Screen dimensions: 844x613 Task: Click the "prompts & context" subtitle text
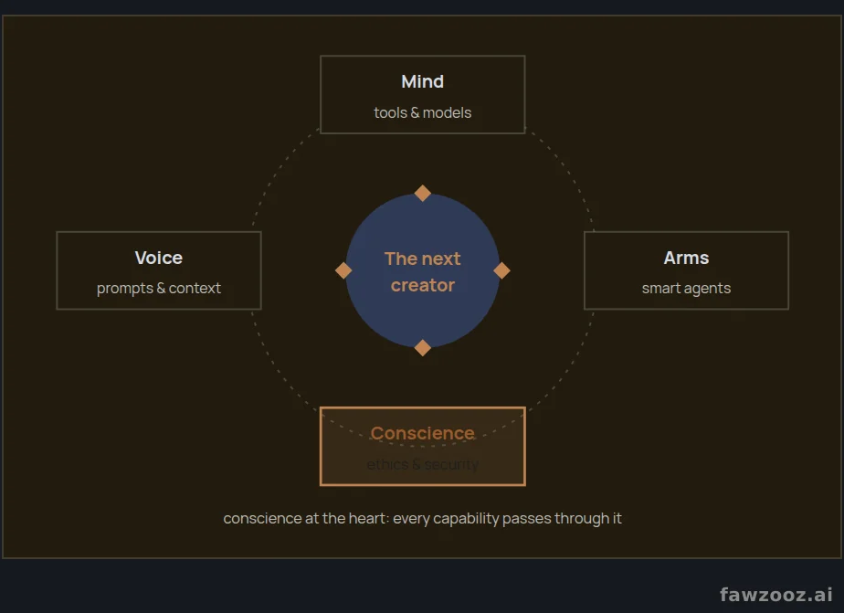coord(159,289)
